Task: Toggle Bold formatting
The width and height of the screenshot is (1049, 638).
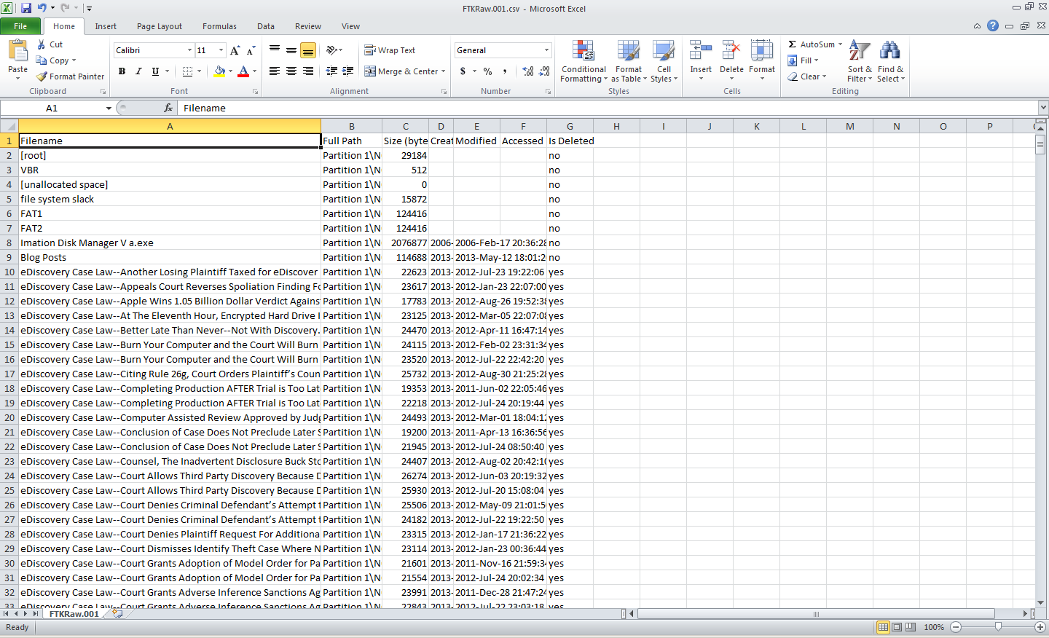Action: 122,71
